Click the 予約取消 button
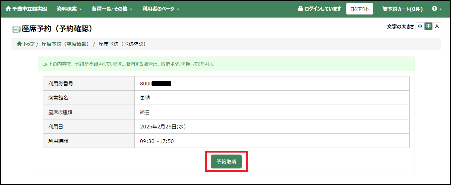Image resolution: width=451 pixels, height=185 pixels. (x=226, y=162)
